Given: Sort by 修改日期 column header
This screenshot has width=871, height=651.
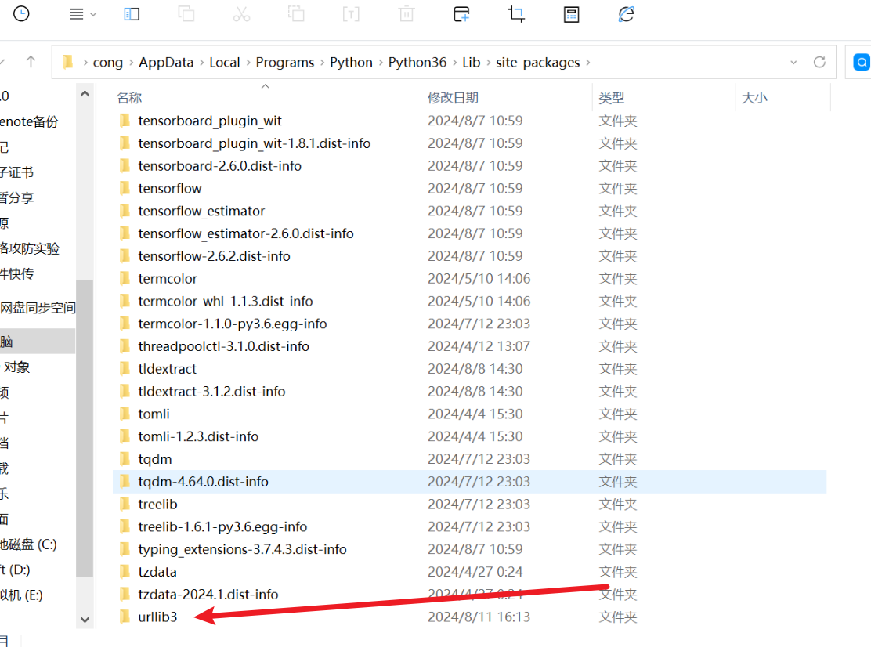Looking at the screenshot, I should click(453, 98).
